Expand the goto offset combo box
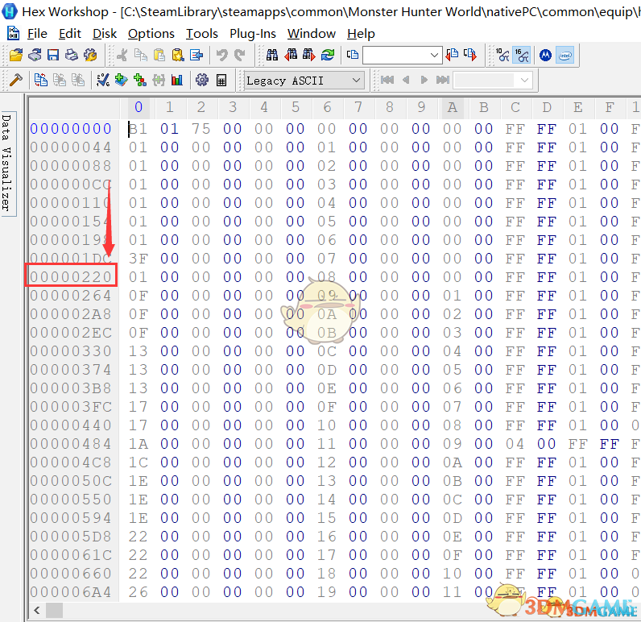This screenshot has height=622, width=641. coord(434,55)
